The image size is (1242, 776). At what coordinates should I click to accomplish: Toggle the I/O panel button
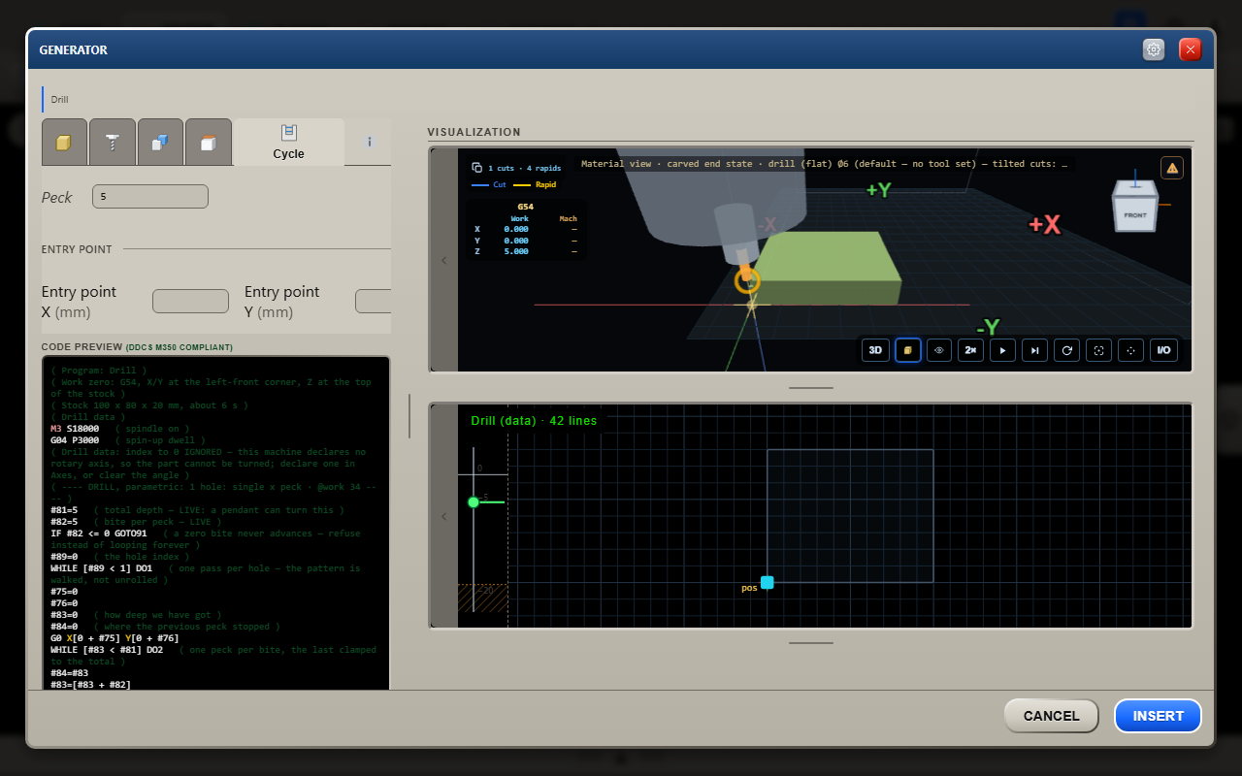[1163, 350]
